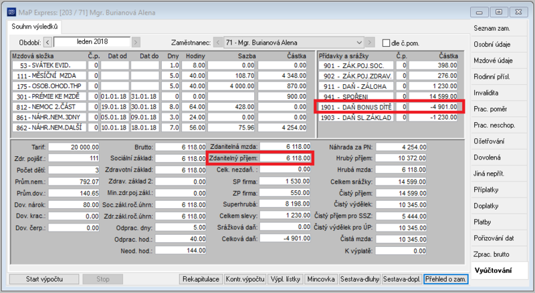Click the Neod. hod. value 144.00

[181, 250]
